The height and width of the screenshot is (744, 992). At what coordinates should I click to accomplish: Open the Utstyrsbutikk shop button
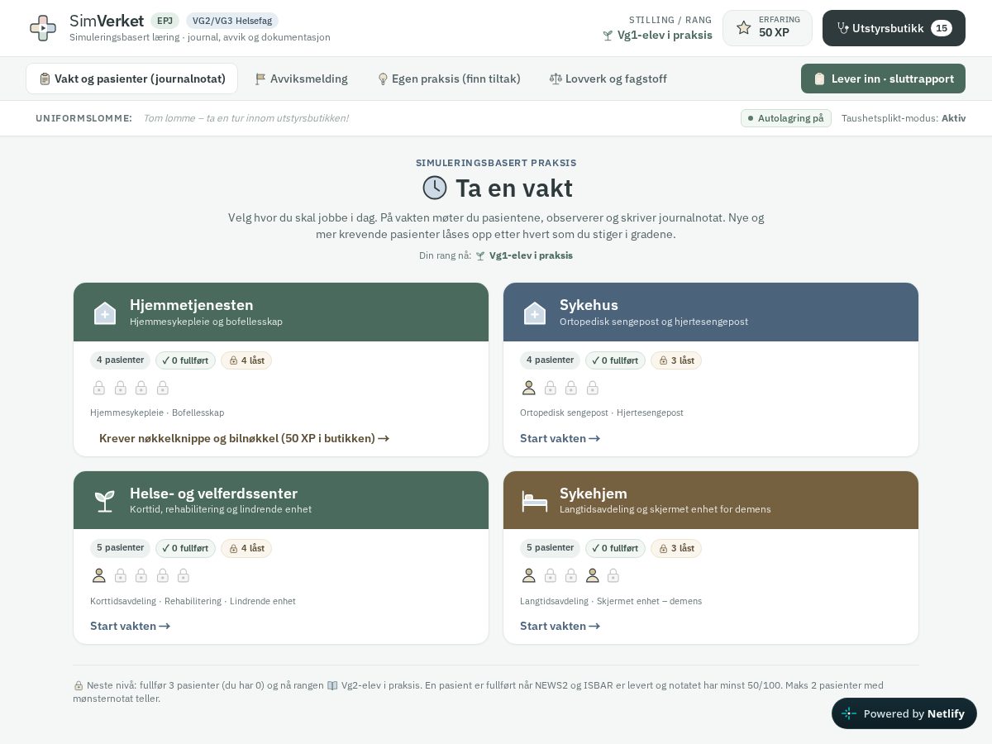click(x=894, y=28)
